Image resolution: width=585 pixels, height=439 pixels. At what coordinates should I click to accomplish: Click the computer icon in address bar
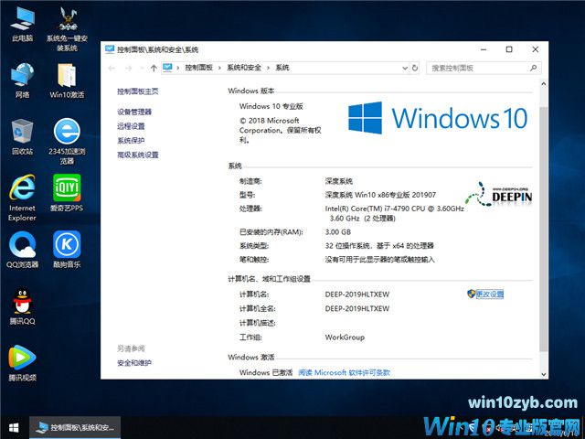[167, 68]
